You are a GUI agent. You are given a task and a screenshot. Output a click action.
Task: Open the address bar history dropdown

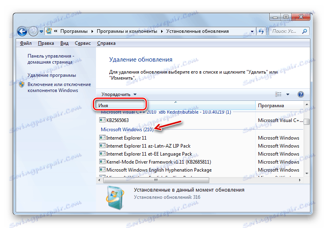[252, 31]
